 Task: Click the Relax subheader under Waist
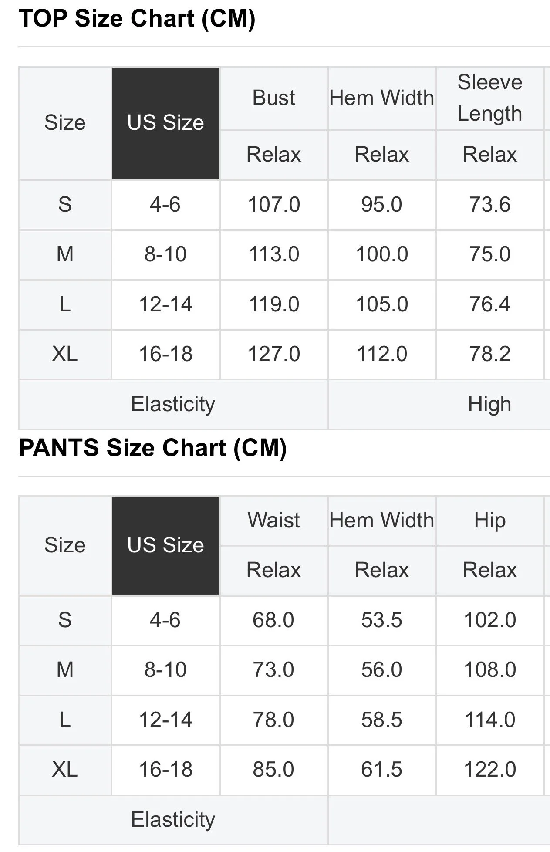coord(273,570)
